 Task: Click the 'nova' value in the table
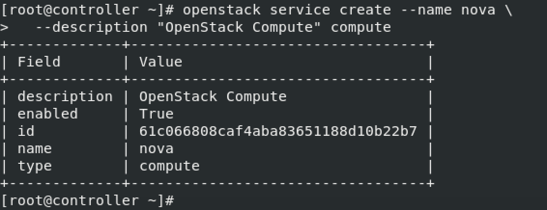(x=156, y=149)
